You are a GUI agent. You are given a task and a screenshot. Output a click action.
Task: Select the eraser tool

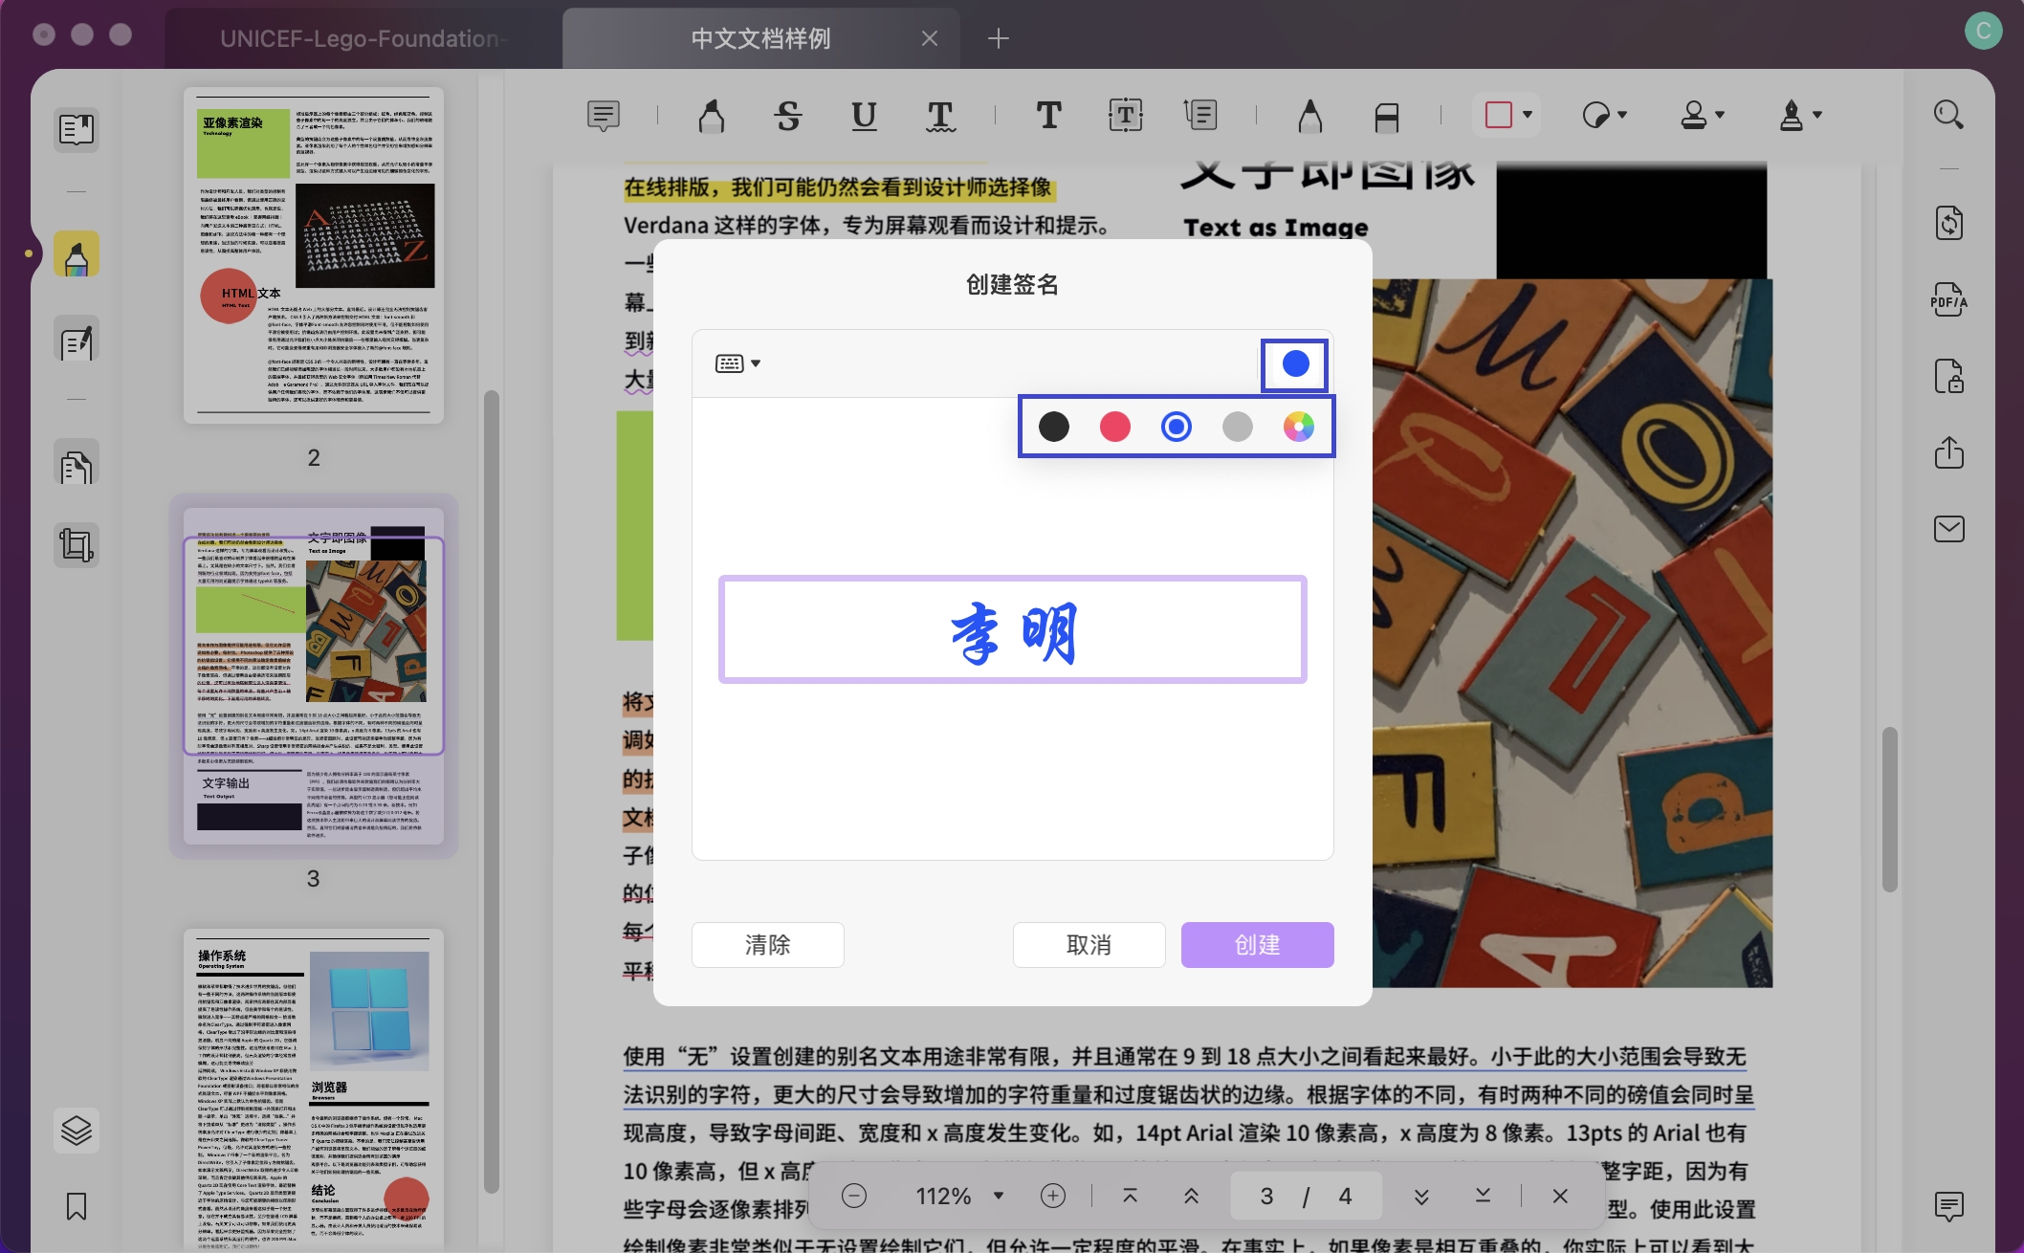tap(1386, 116)
